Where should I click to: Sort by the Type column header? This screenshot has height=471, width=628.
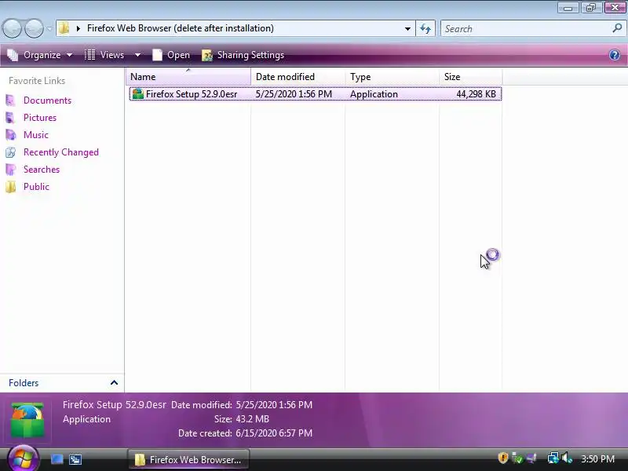392,76
